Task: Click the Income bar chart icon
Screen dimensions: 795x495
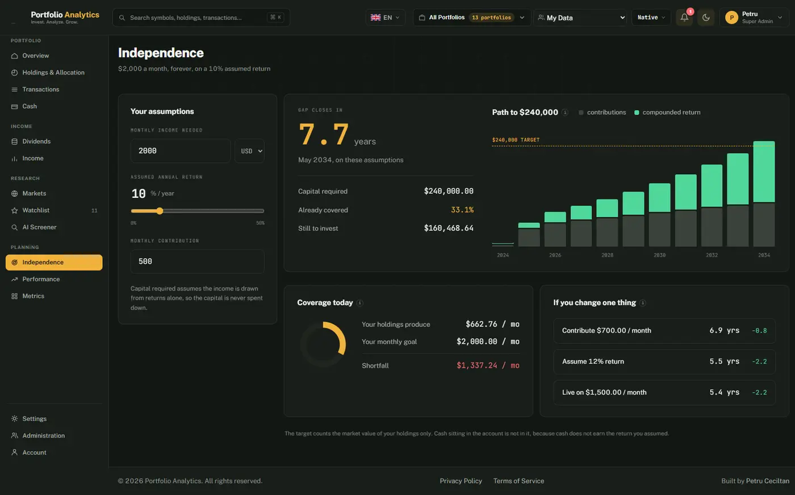Action: 15,159
